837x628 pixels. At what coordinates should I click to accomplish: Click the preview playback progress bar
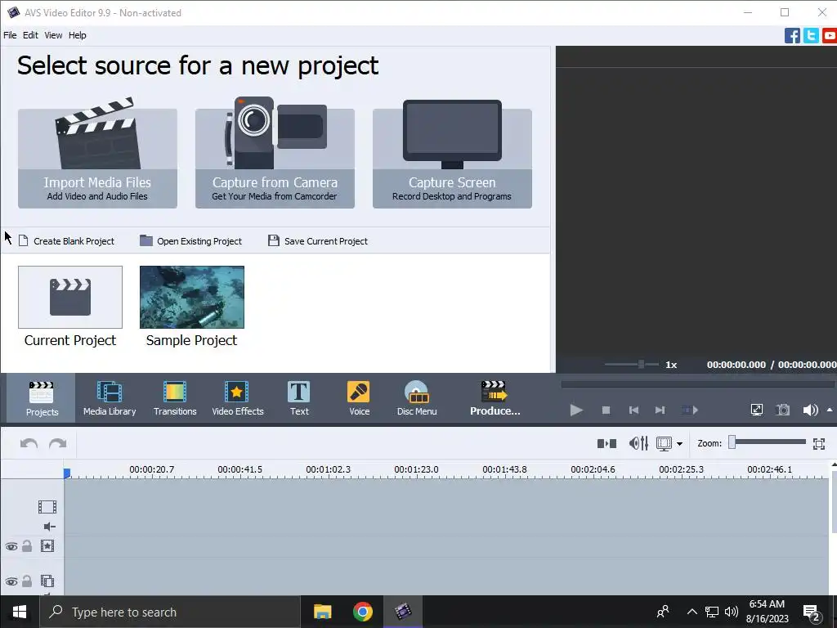pyautogui.click(x=698, y=384)
